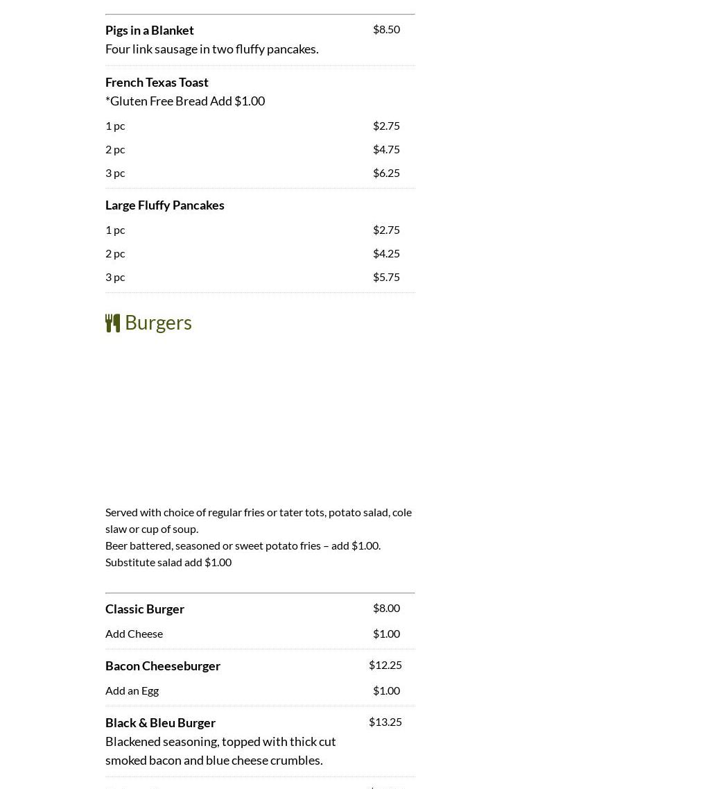Viewport: 705px width, 789px height.
Task: Click the Add Cheese option
Action: pyautogui.click(x=134, y=634)
